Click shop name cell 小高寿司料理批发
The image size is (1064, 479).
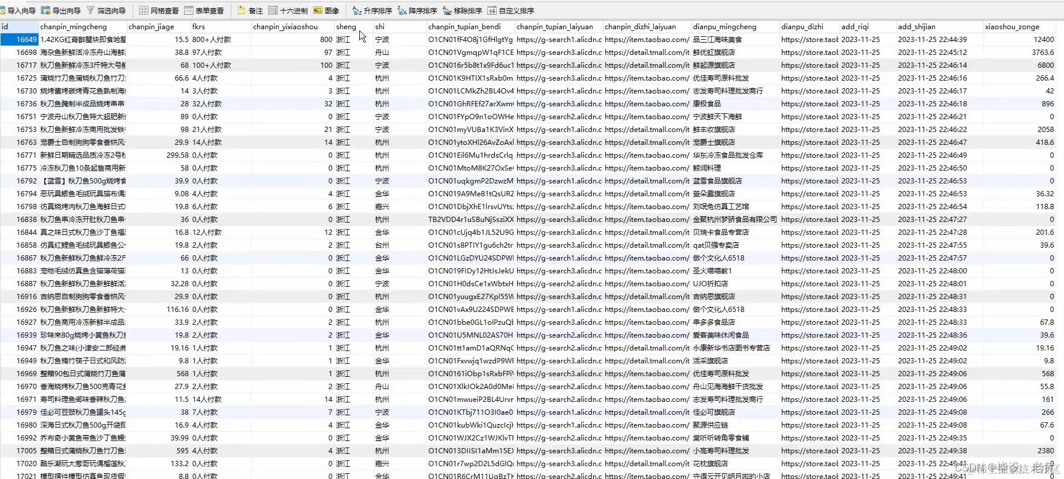735,450
